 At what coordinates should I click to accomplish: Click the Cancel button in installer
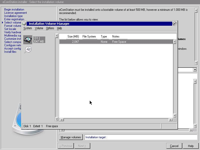pos(174,146)
